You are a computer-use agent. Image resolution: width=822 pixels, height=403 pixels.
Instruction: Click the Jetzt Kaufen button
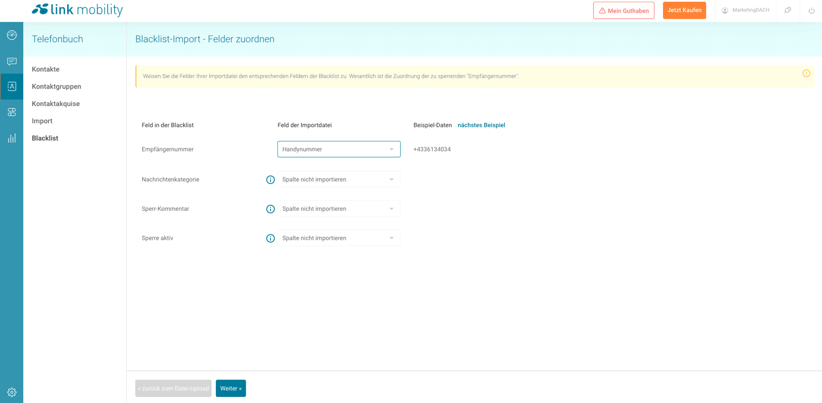(684, 10)
